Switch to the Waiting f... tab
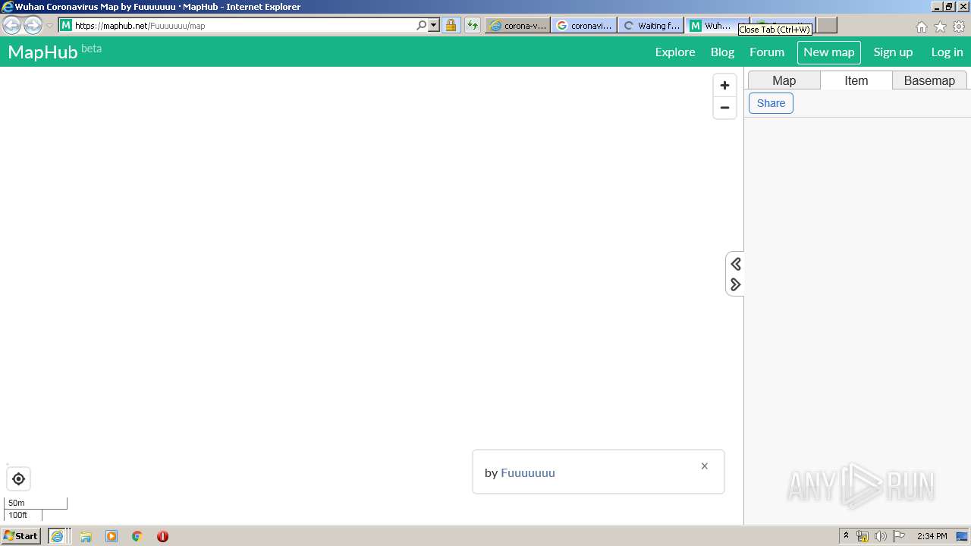This screenshot has height=546, width=971. pos(651,25)
